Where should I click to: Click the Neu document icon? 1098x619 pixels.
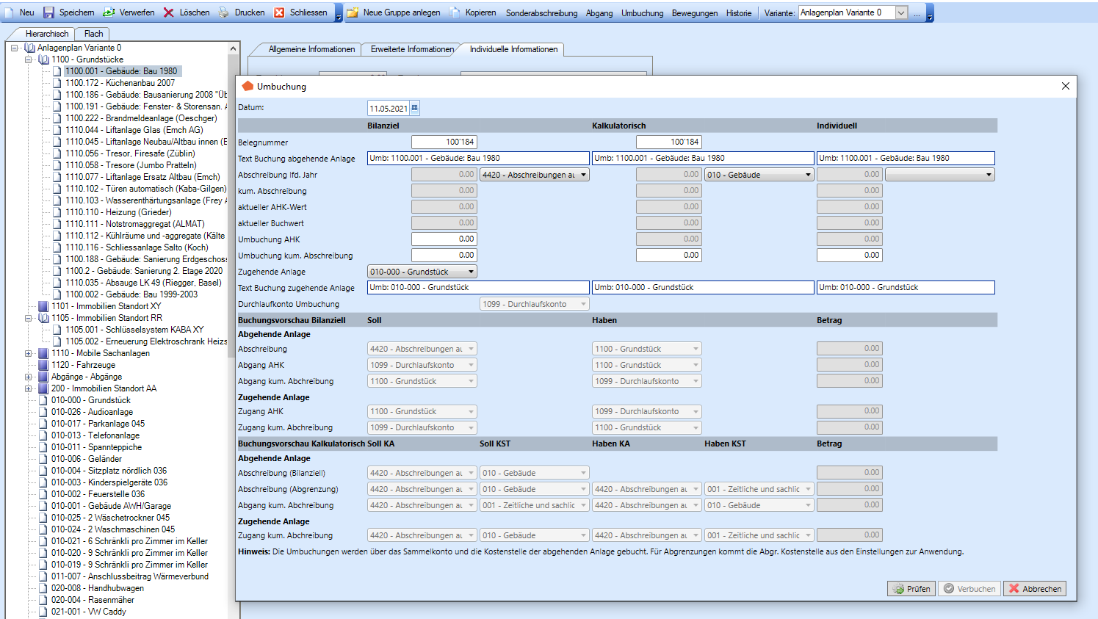pyautogui.click(x=9, y=12)
